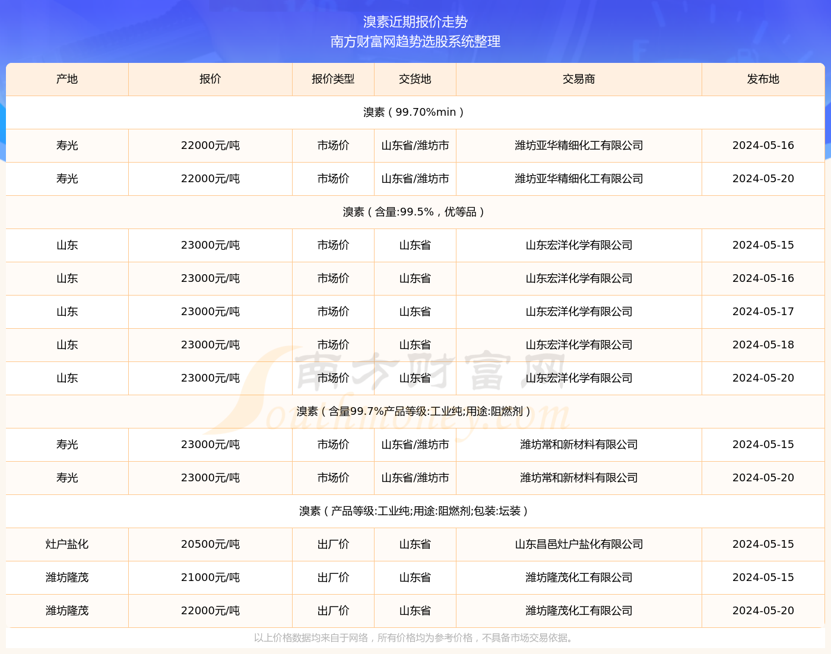Click the 2024-05-20 date in the 潍坊常和 row
The image size is (831, 654).
click(763, 478)
